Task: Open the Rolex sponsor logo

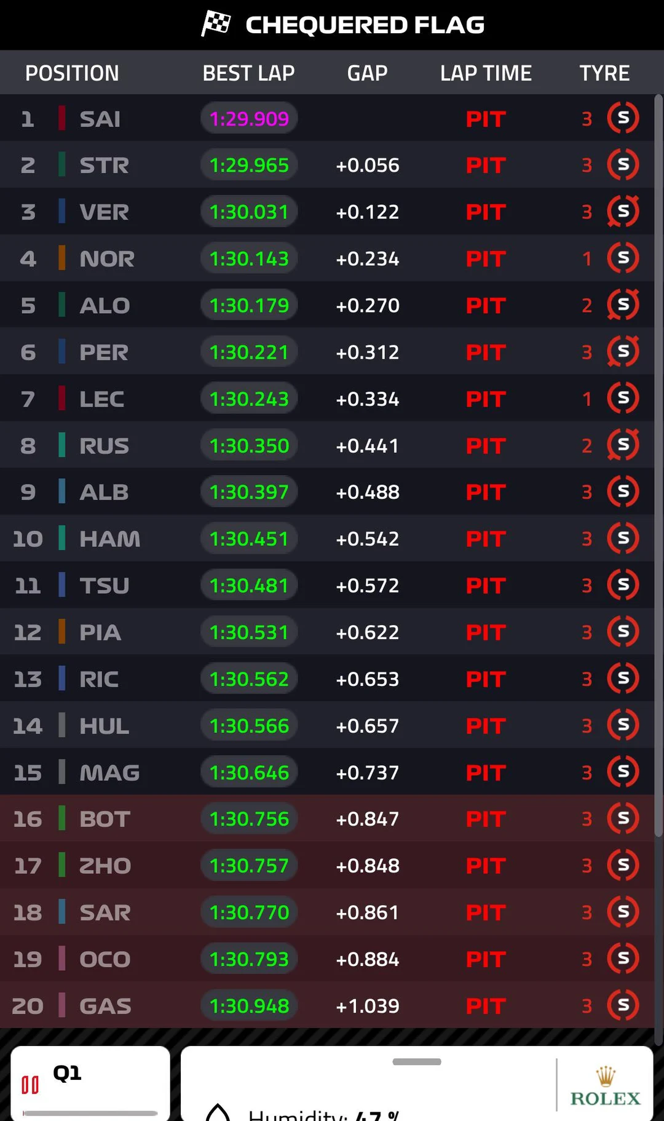Action: coord(605,1087)
